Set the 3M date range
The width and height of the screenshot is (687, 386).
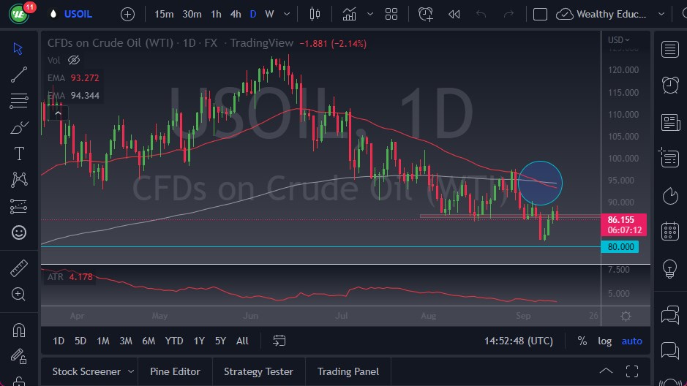(x=126, y=341)
